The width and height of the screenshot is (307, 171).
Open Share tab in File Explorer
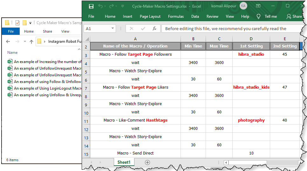(47, 31)
